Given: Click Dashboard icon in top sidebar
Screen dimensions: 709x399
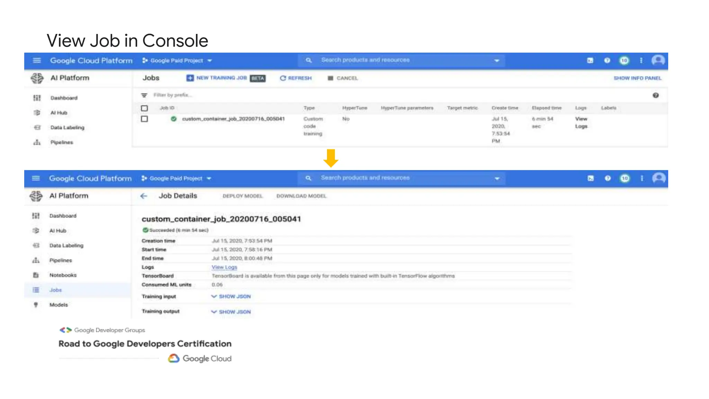Looking at the screenshot, I should tap(37, 98).
